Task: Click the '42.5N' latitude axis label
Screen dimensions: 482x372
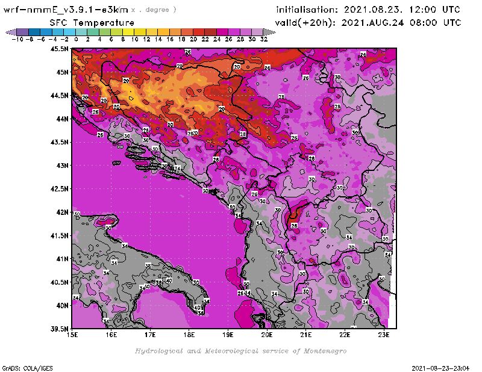Action: tap(59, 189)
